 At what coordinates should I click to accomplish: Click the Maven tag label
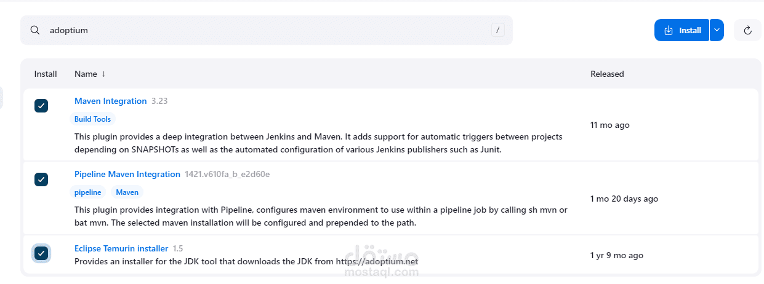click(127, 192)
